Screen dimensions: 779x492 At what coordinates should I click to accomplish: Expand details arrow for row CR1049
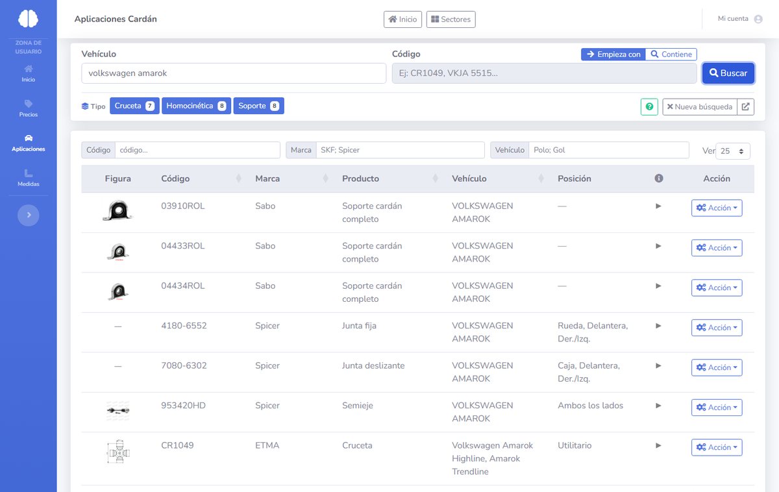coord(658,446)
